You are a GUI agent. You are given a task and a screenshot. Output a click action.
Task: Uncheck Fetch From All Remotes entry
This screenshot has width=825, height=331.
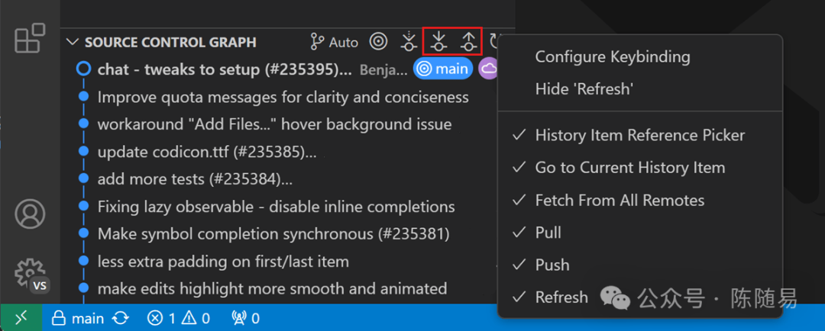point(619,201)
